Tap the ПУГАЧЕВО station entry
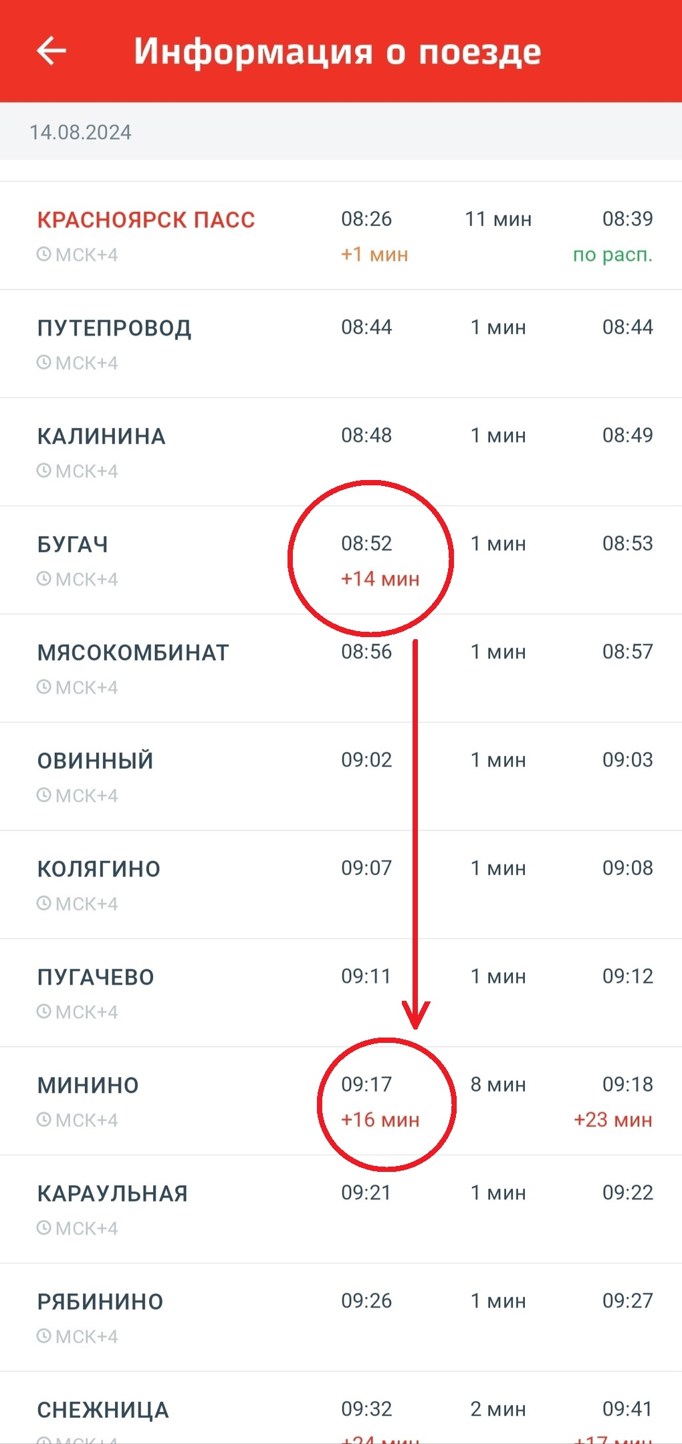The height and width of the screenshot is (1444, 682). [x=341, y=993]
